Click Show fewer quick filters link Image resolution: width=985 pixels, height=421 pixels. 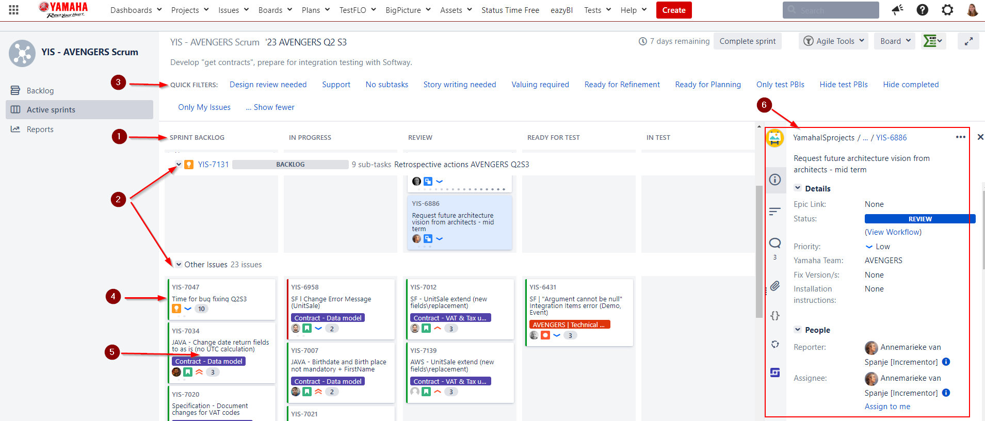click(x=270, y=107)
